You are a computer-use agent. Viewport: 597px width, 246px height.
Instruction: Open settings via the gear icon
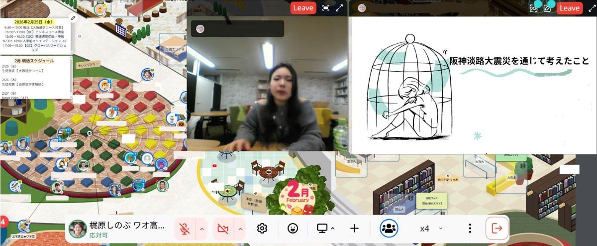[262, 229]
